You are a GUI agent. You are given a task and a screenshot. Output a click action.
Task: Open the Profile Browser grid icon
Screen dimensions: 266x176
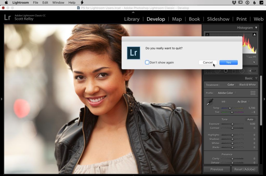tap(253, 93)
